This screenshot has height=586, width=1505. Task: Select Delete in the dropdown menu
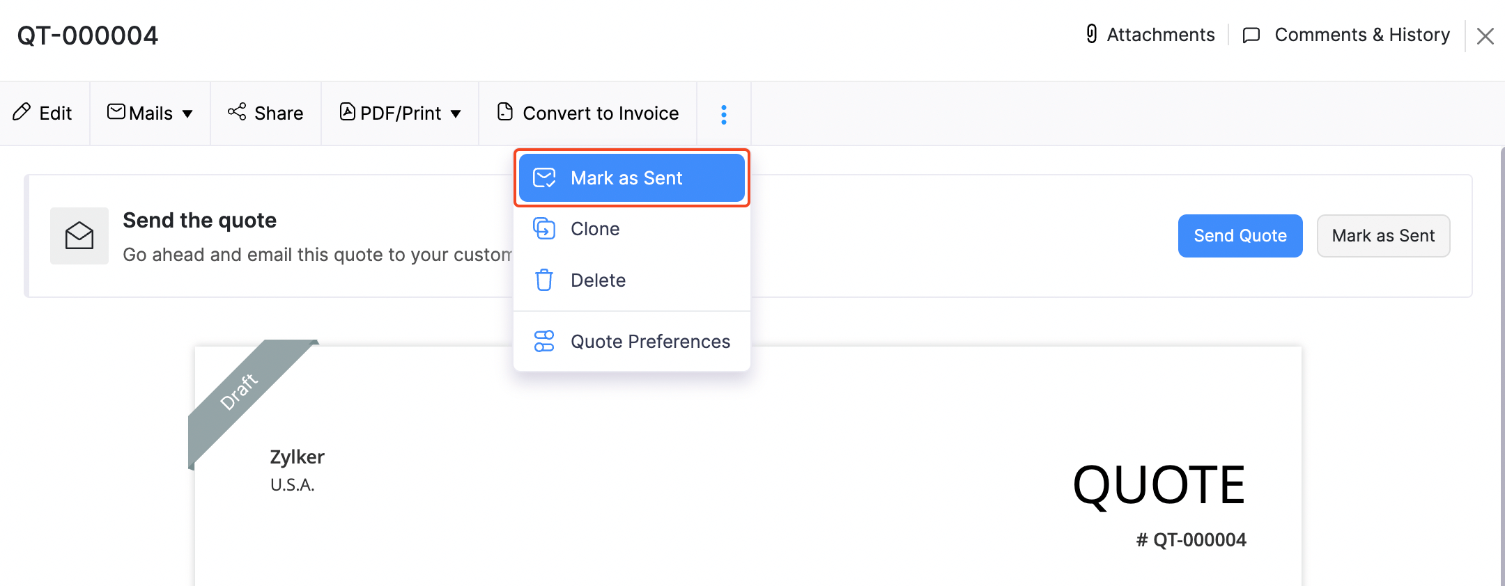(598, 280)
